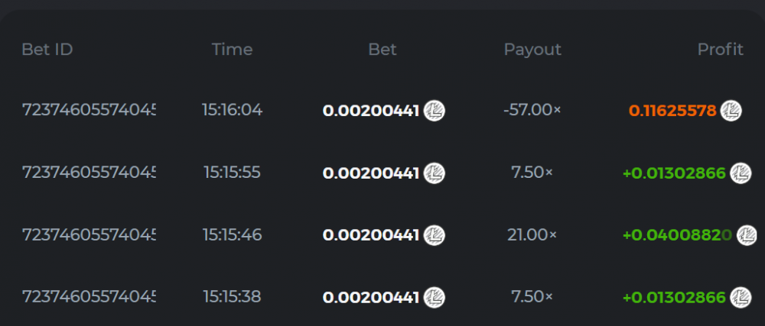Open the Bet ID from 15:16:04
This screenshot has width=765, height=326.
click(88, 110)
